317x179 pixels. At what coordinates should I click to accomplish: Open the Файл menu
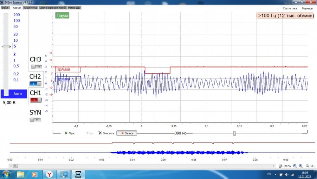4,8
